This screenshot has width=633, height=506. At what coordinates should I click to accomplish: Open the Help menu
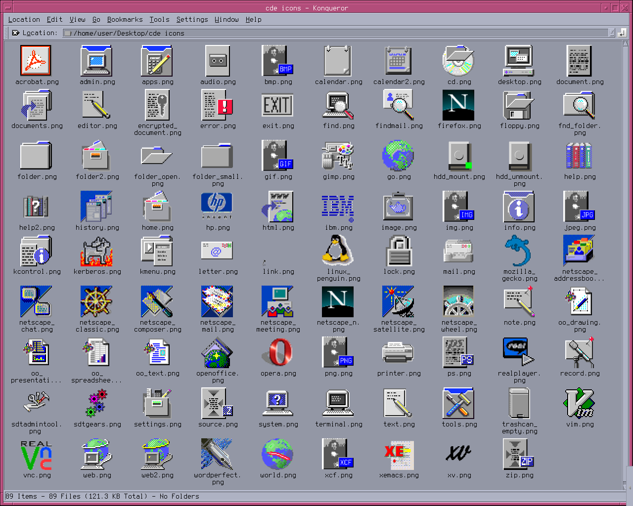point(253,20)
